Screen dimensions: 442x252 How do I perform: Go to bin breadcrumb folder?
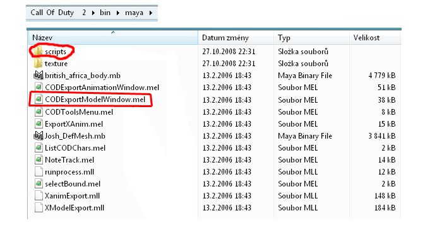[x=105, y=13]
